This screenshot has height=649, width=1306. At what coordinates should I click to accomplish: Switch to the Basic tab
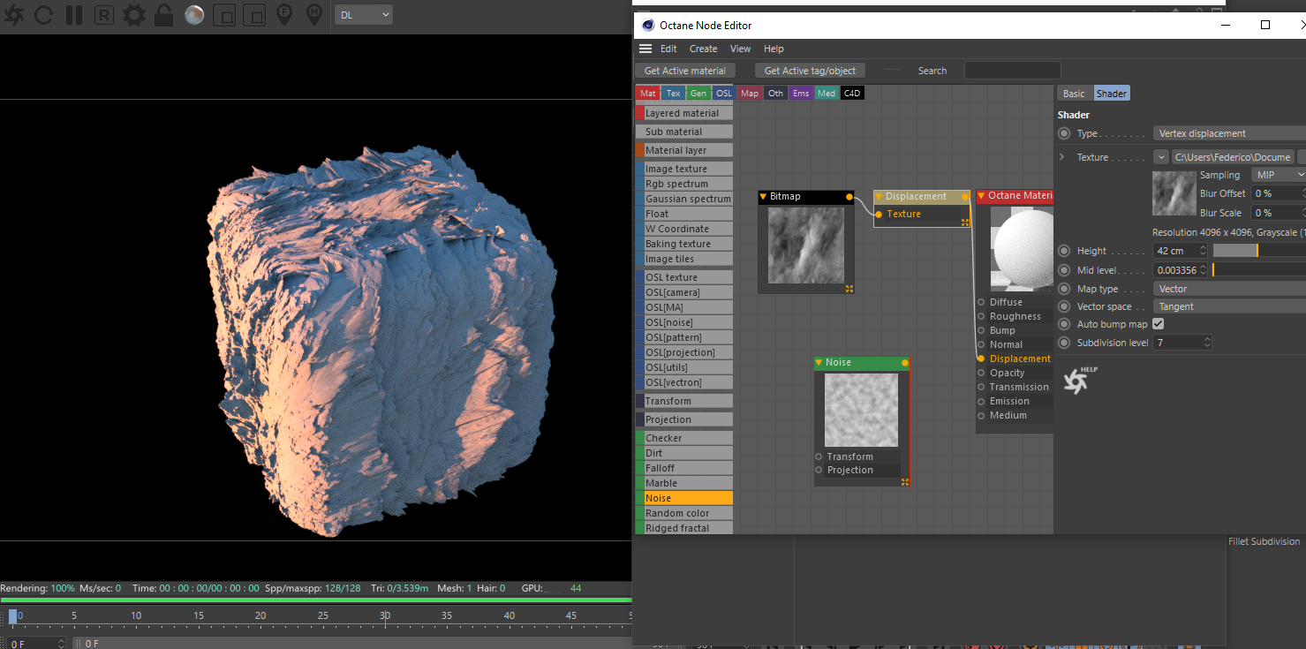pos(1074,94)
